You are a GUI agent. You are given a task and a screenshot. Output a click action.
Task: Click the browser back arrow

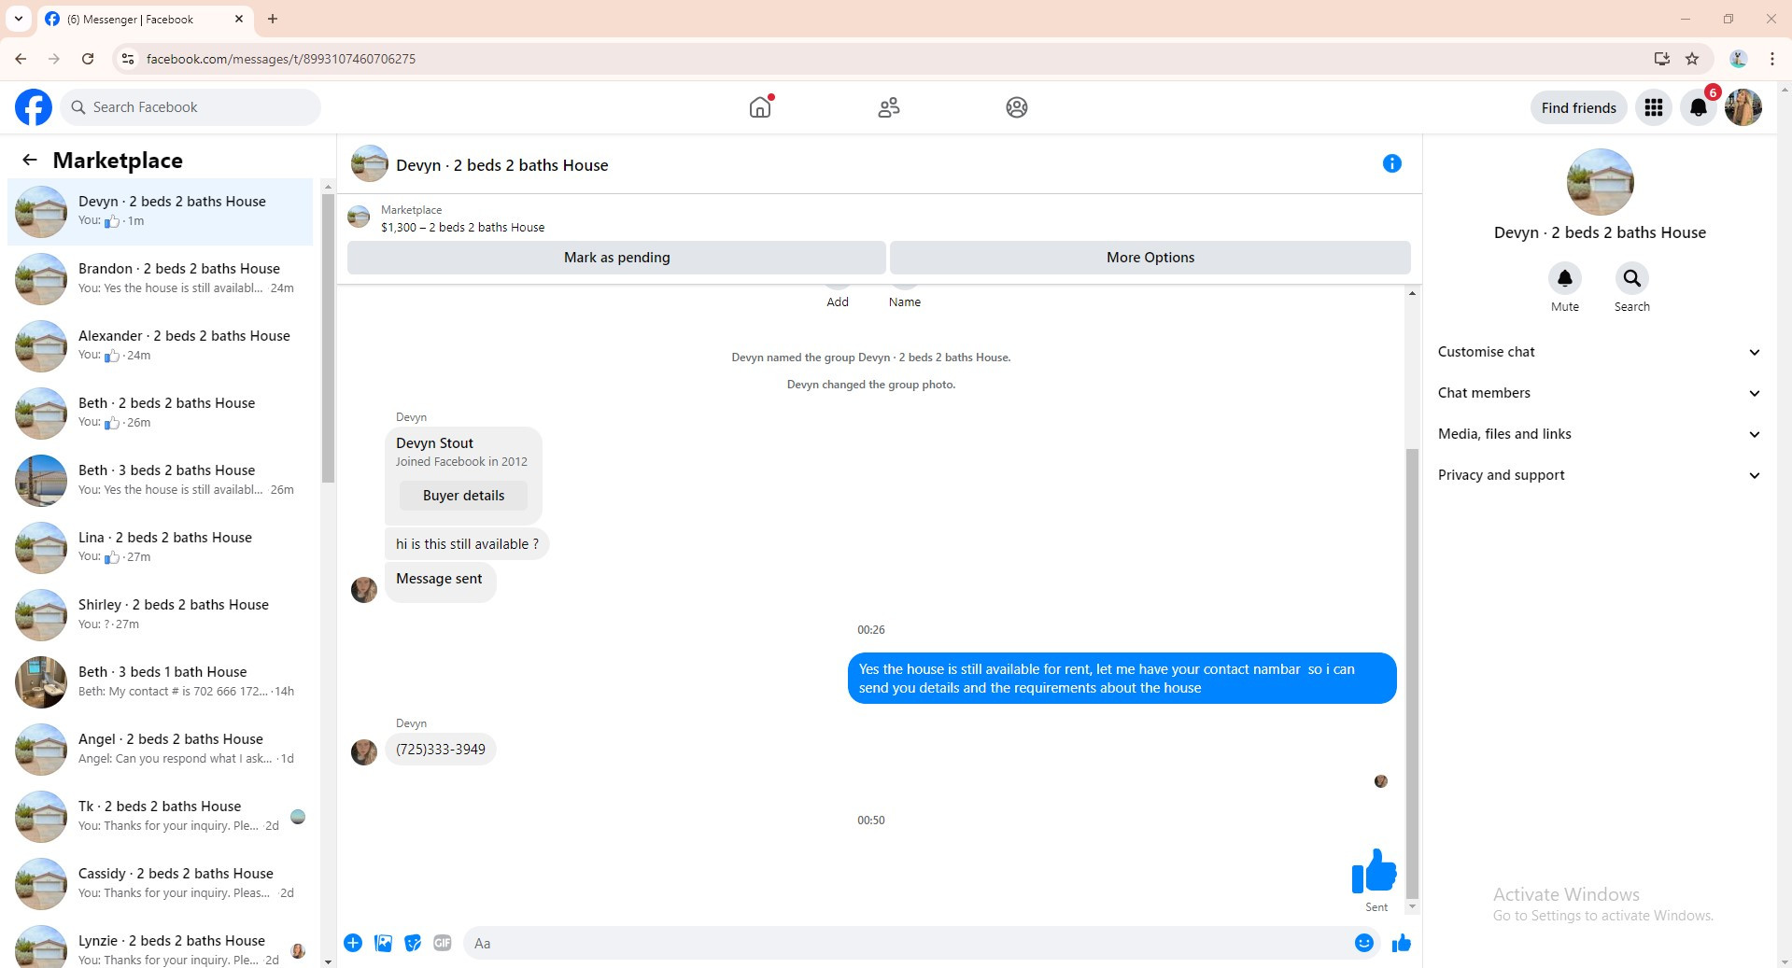(21, 59)
